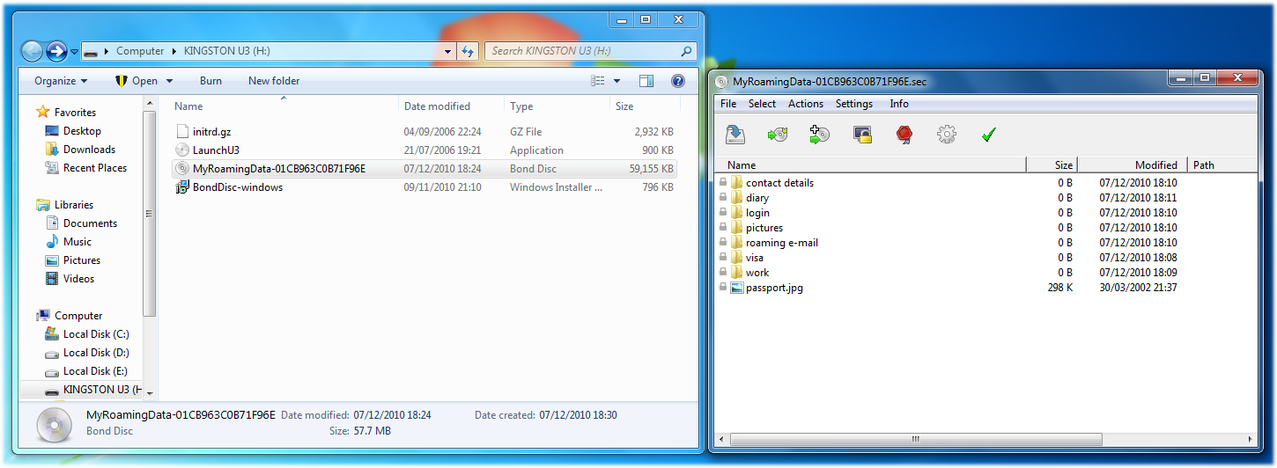Screen dimensions: 1277x468
Task: Click New folder in Explorer toolbar
Action: coord(274,81)
